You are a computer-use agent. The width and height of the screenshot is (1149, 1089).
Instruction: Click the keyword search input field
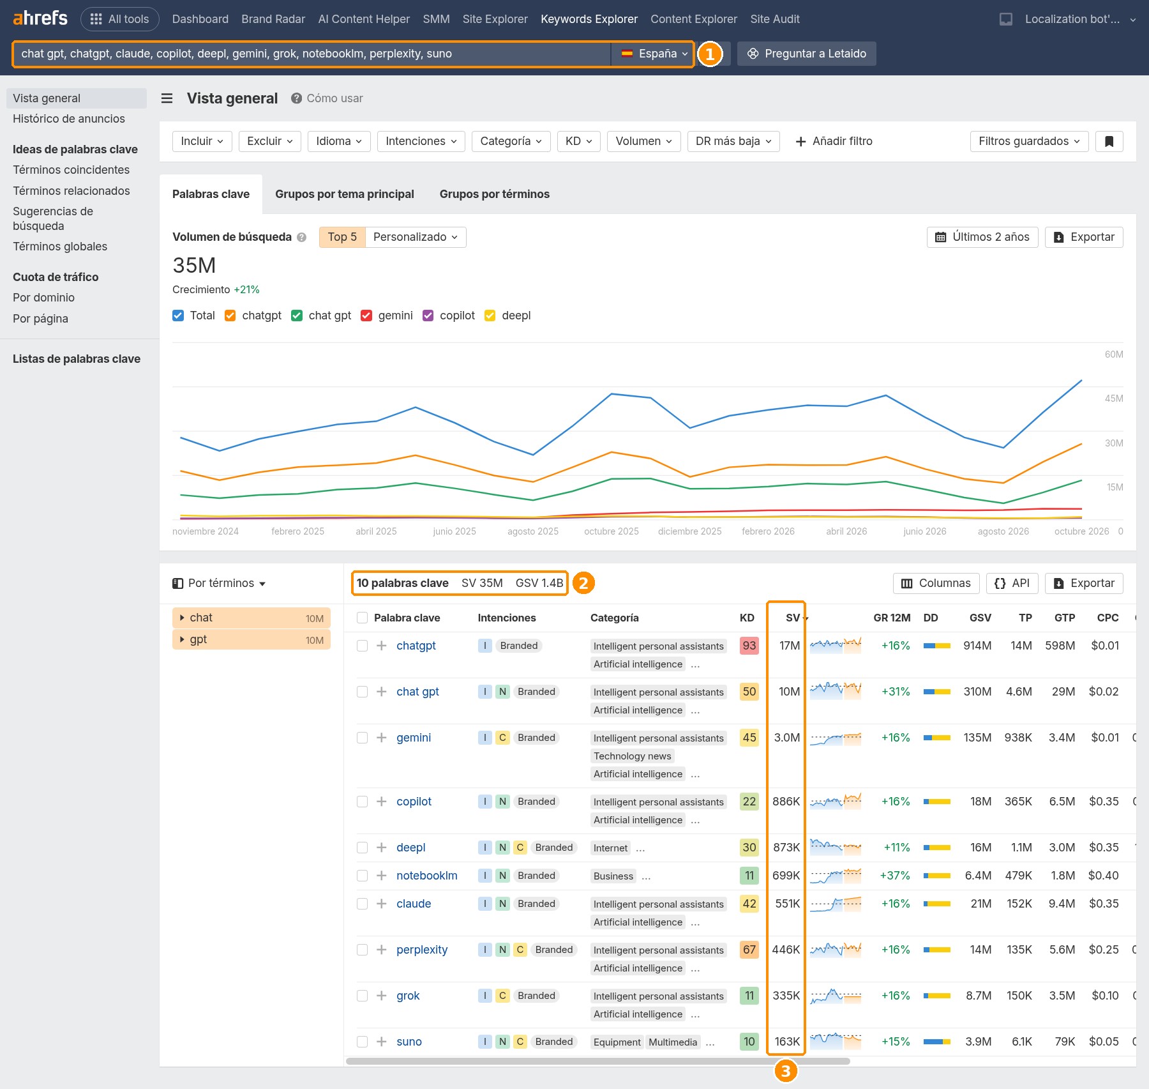pos(312,54)
